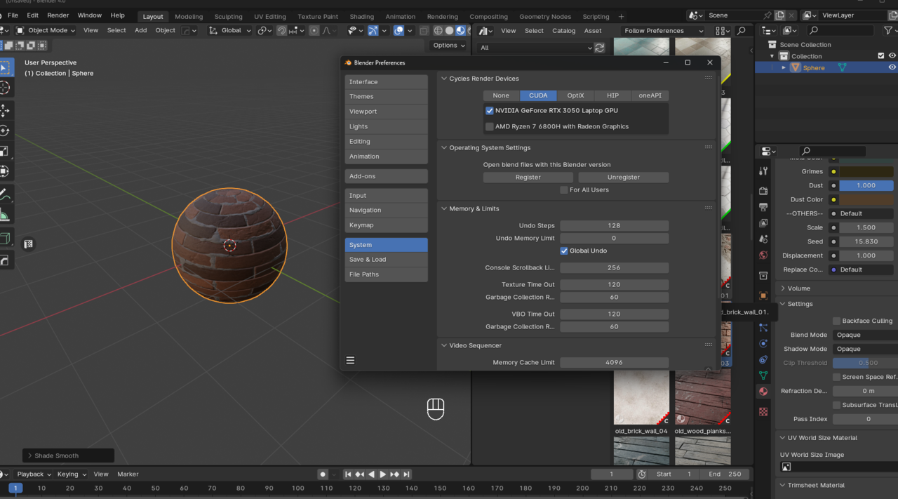
Task: Click the Preferences hamburger menu icon
Action: [x=350, y=360]
